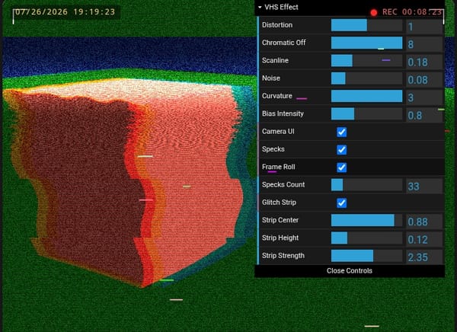Click the Strip Height label
This screenshot has height=332, width=457.
pyautogui.click(x=280, y=238)
